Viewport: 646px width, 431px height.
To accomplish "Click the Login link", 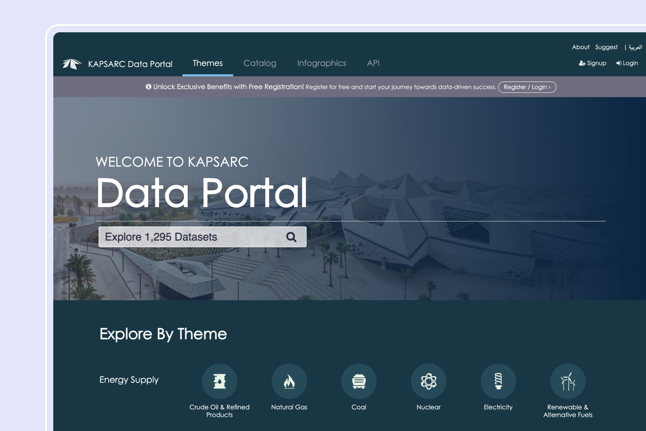I will (627, 63).
